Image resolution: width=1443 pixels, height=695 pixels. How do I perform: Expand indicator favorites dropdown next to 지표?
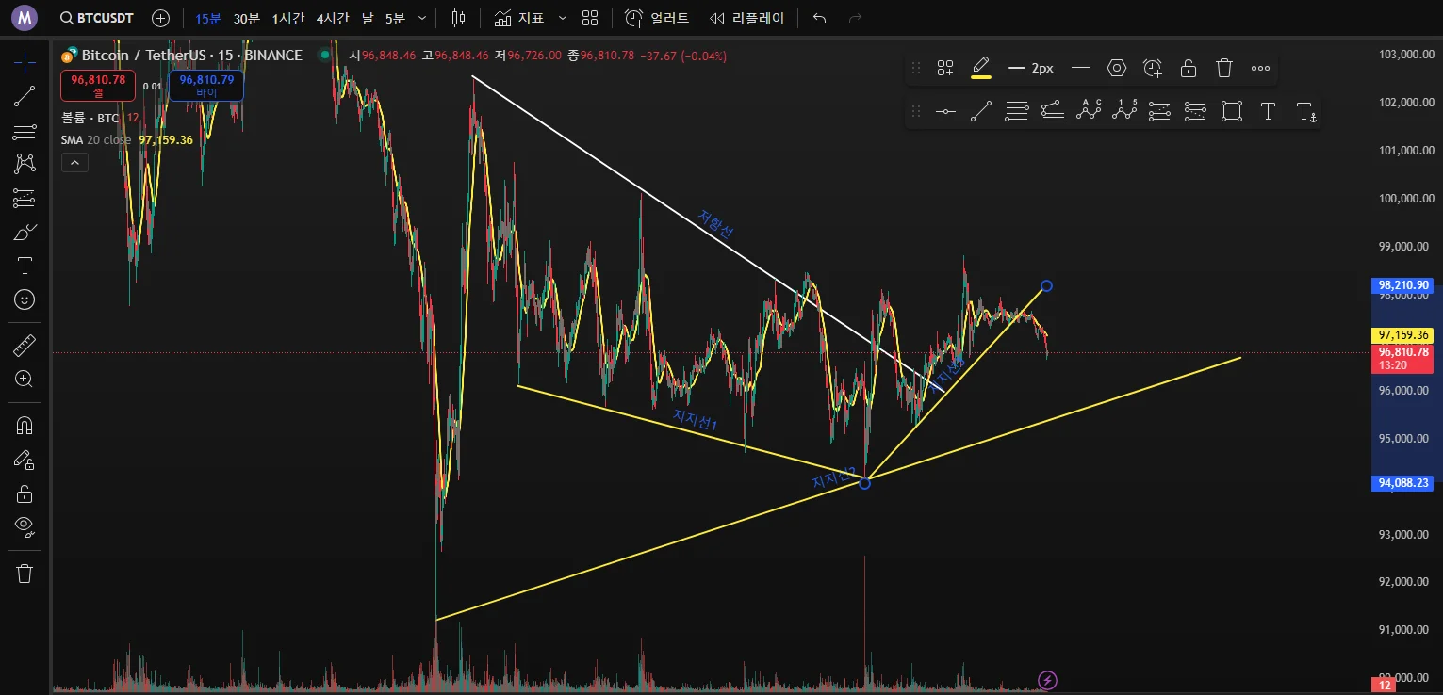563,18
